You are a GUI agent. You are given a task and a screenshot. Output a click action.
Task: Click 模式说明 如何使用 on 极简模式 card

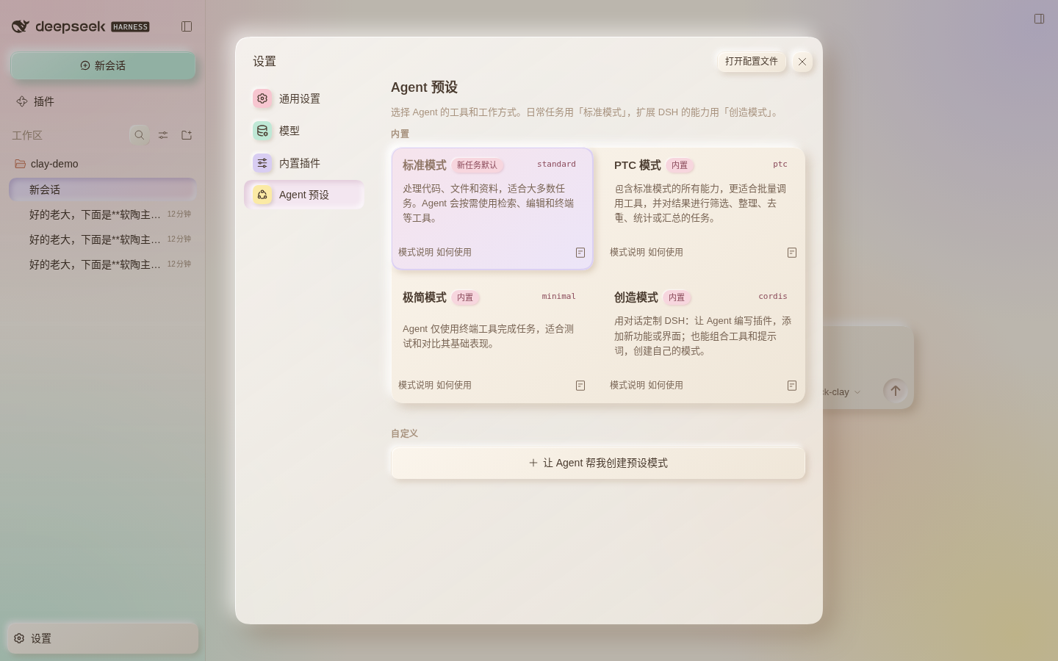point(435,385)
